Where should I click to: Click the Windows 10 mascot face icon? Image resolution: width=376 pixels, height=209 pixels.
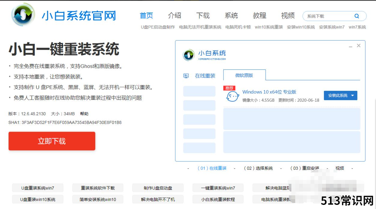pos(233,96)
